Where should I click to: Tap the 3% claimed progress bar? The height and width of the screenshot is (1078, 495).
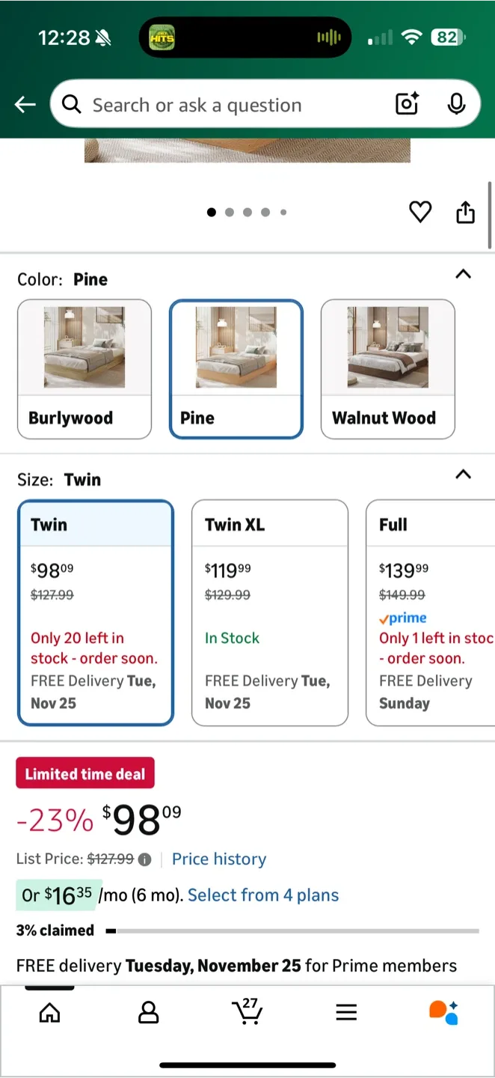(299, 931)
